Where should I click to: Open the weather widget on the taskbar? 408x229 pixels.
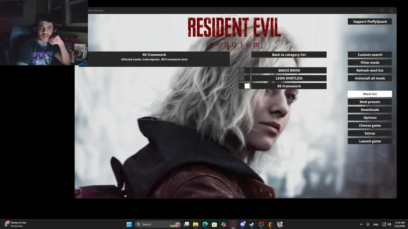[x=16, y=224]
